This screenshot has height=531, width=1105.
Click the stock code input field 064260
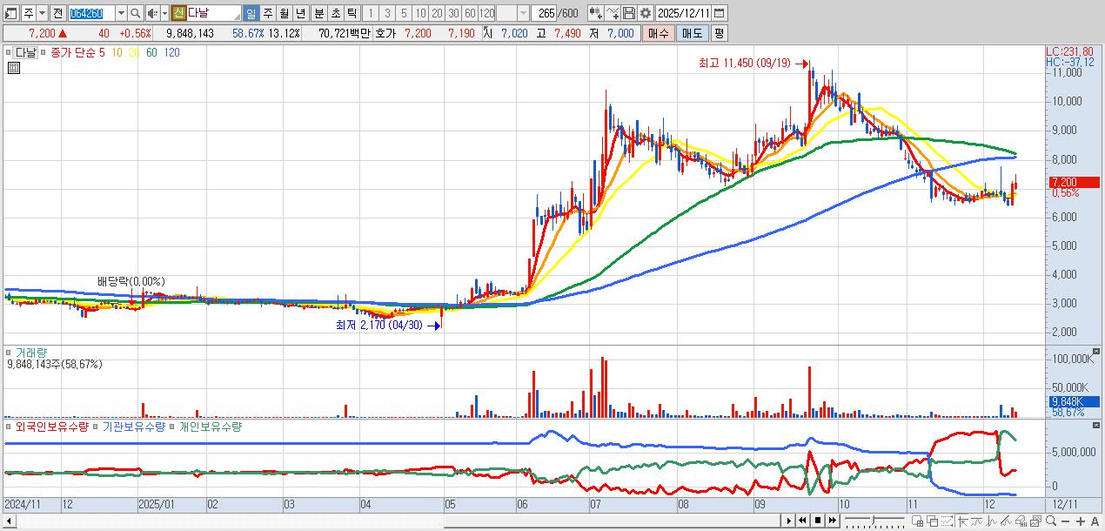click(90, 13)
